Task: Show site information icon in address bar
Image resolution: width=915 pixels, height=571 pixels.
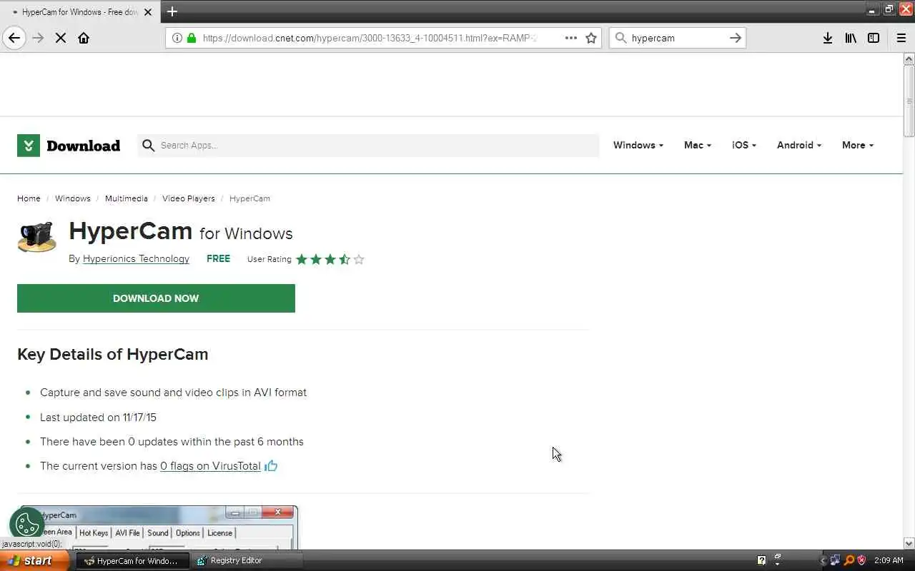Action: click(x=177, y=38)
